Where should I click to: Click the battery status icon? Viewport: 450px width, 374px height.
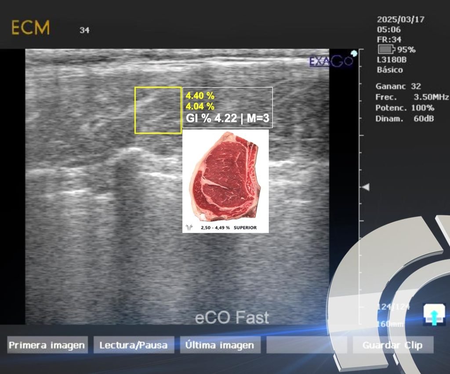click(386, 50)
